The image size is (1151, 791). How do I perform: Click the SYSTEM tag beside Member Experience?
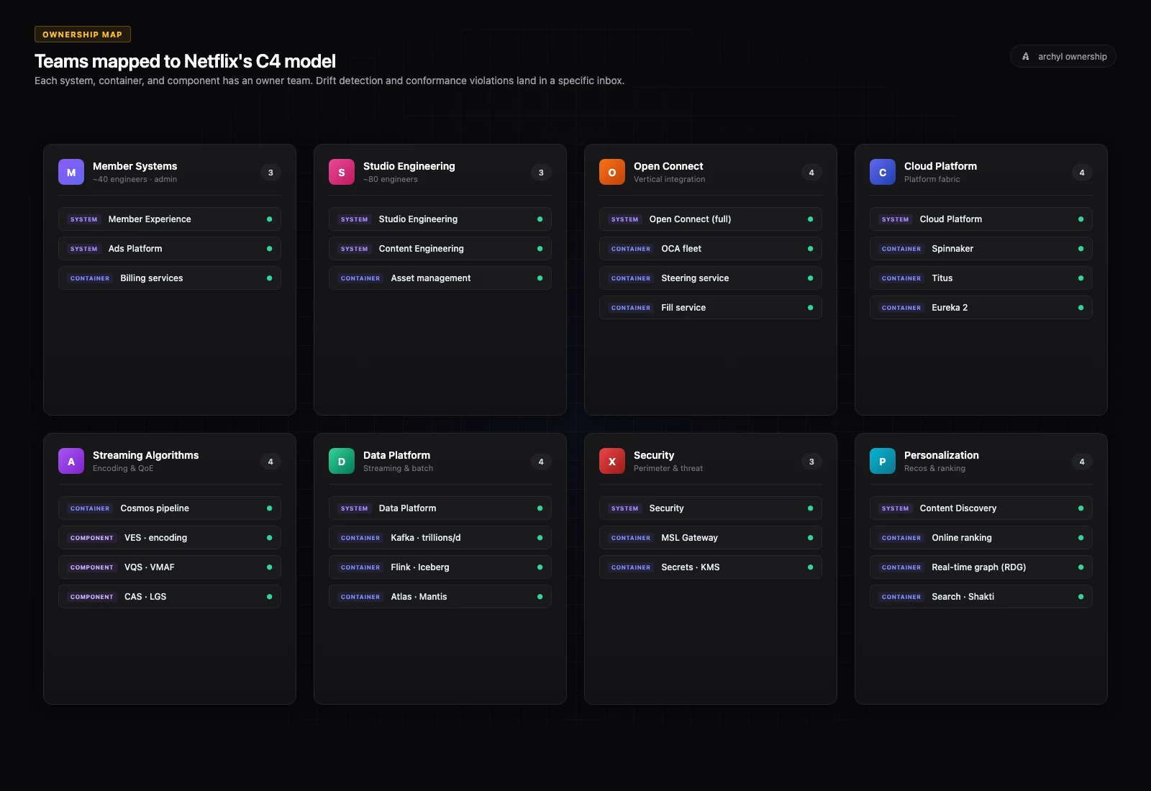[84, 219]
